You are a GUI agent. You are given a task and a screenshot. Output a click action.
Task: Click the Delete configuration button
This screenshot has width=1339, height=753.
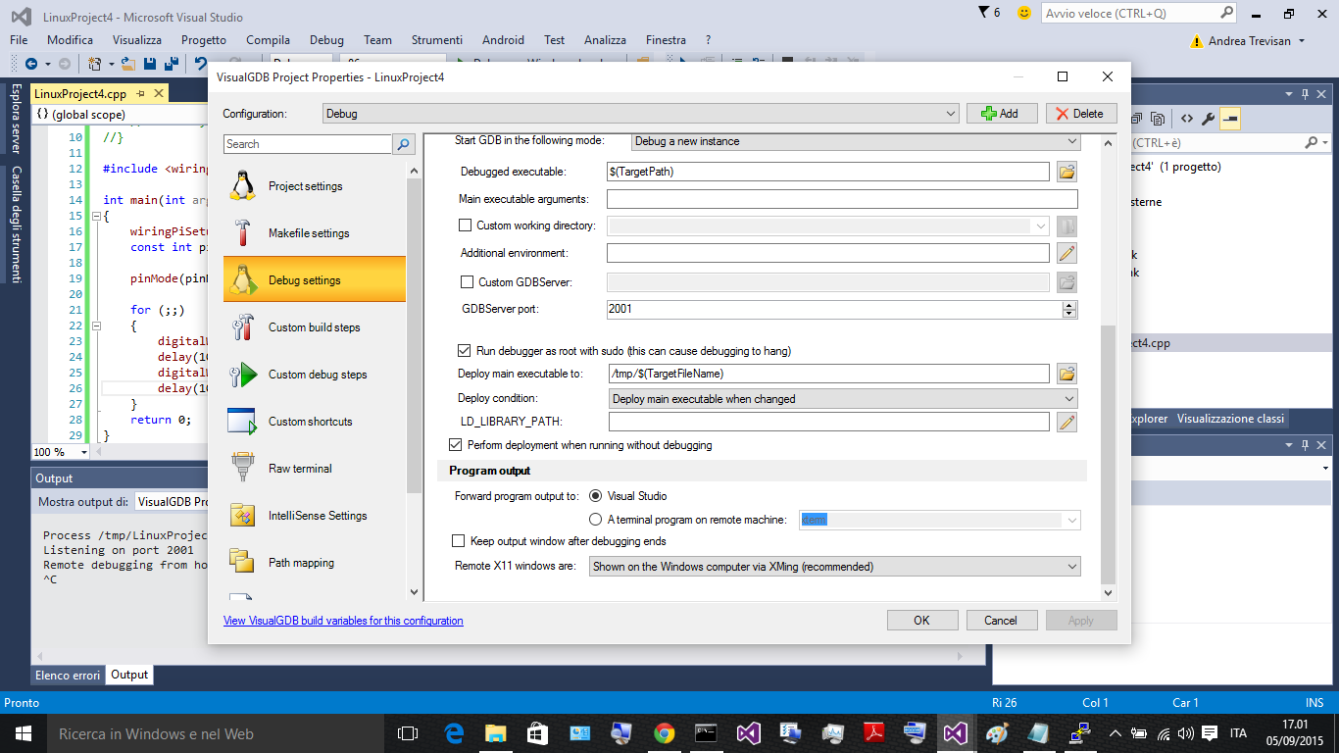point(1081,114)
